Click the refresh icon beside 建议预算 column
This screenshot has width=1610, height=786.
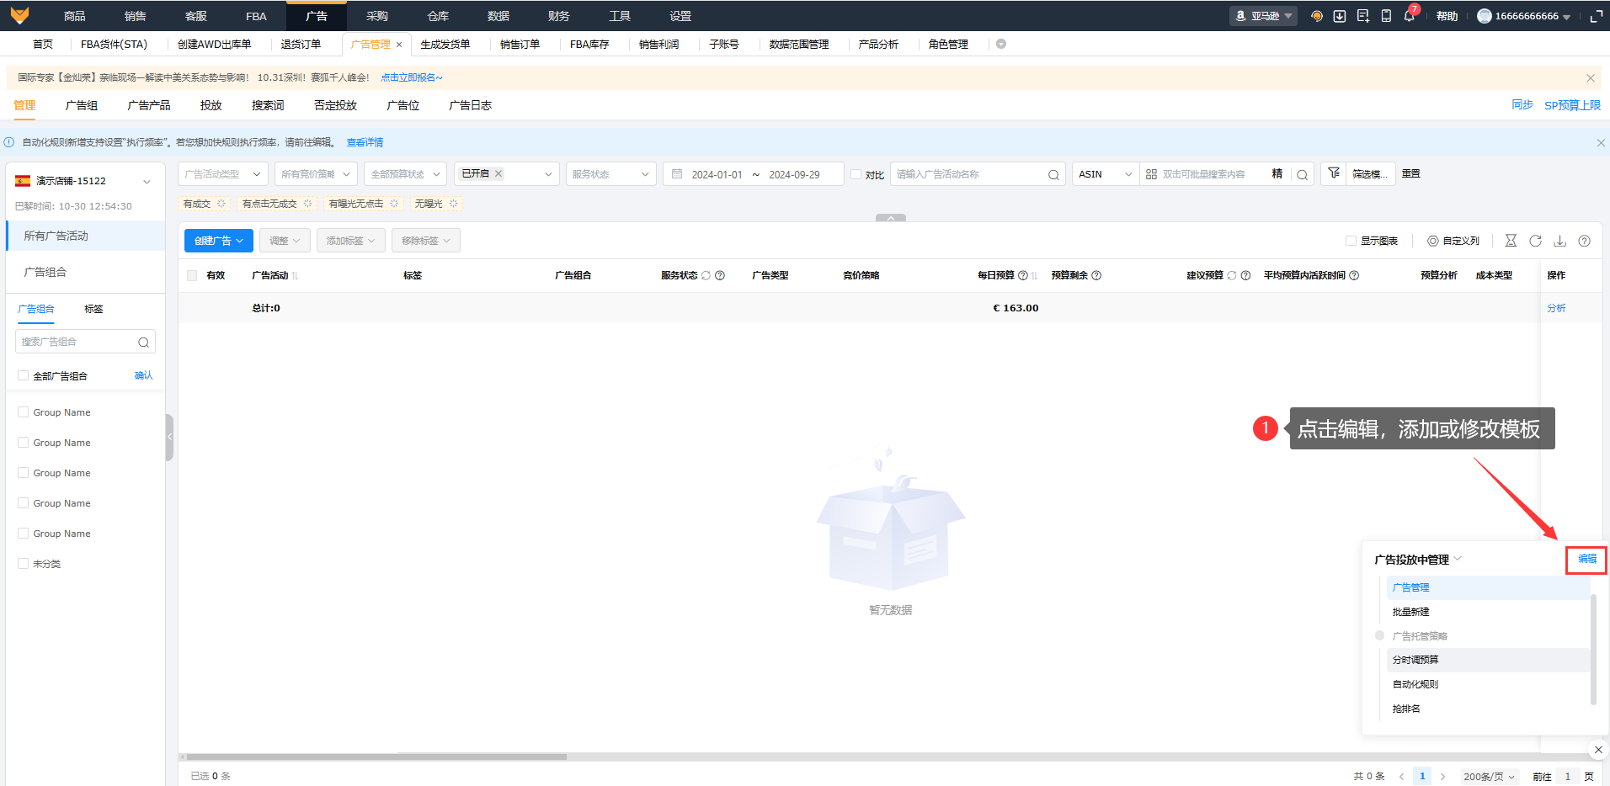(1232, 275)
